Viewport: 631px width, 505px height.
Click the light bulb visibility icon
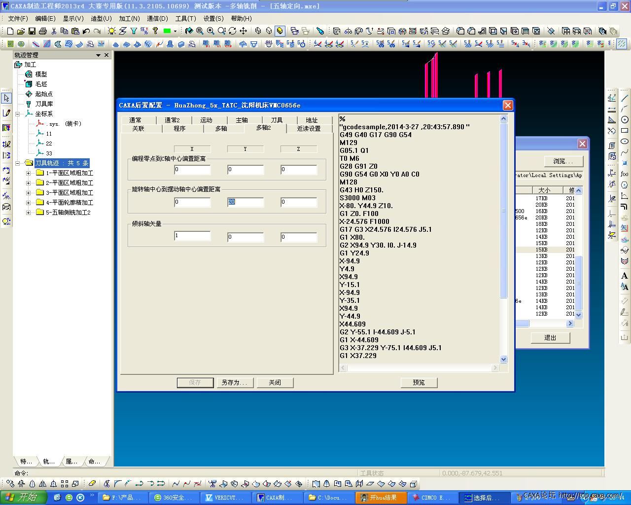pos(112,31)
